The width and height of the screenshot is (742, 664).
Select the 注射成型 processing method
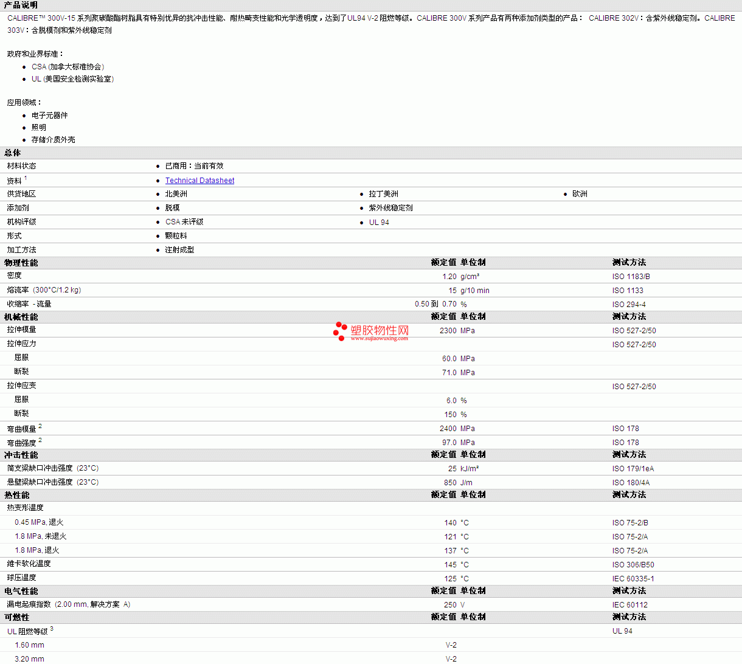tap(180, 250)
